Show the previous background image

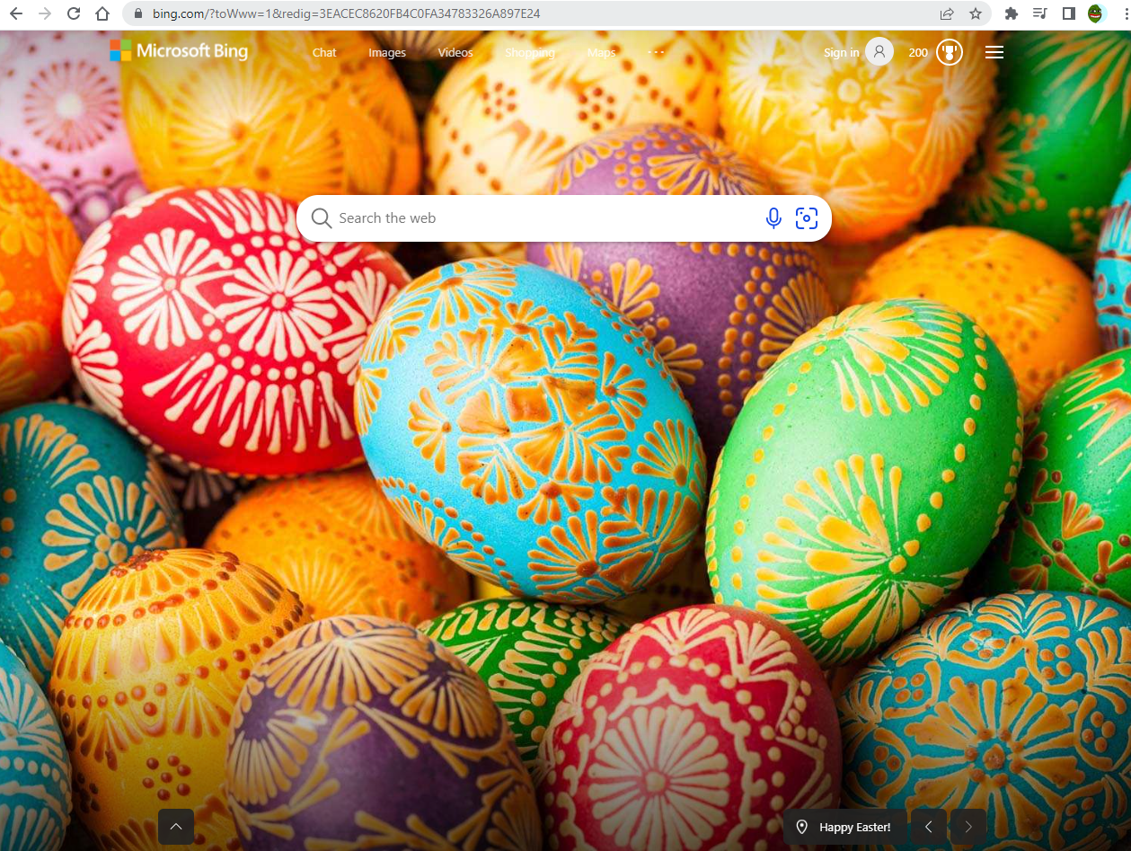tap(929, 827)
